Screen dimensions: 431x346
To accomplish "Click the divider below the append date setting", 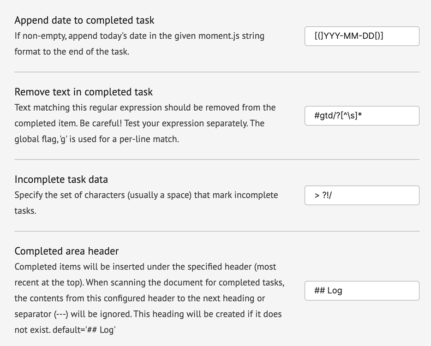I will point(217,72).
